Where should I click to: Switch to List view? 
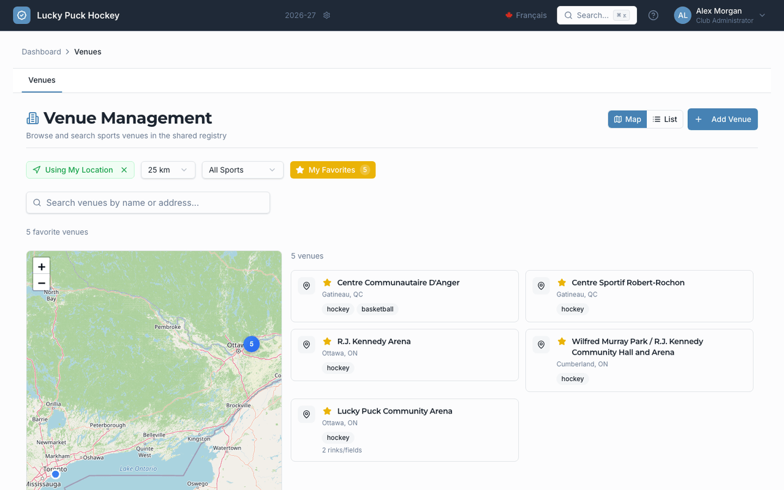click(x=665, y=119)
